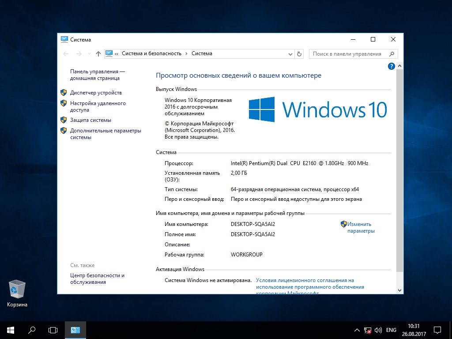
Task: Show hidden tray icons chevron
Action: (357, 330)
